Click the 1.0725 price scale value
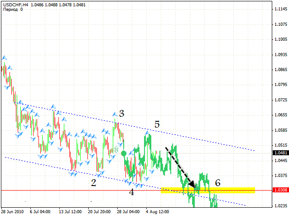The width and height of the screenshot is (289, 215). pyautogui.click(x=281, y=100)
